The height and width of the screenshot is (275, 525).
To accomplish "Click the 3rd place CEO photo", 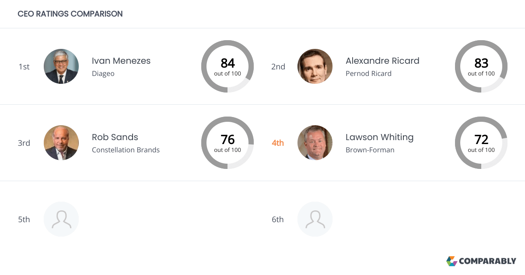I will [61, 143].
